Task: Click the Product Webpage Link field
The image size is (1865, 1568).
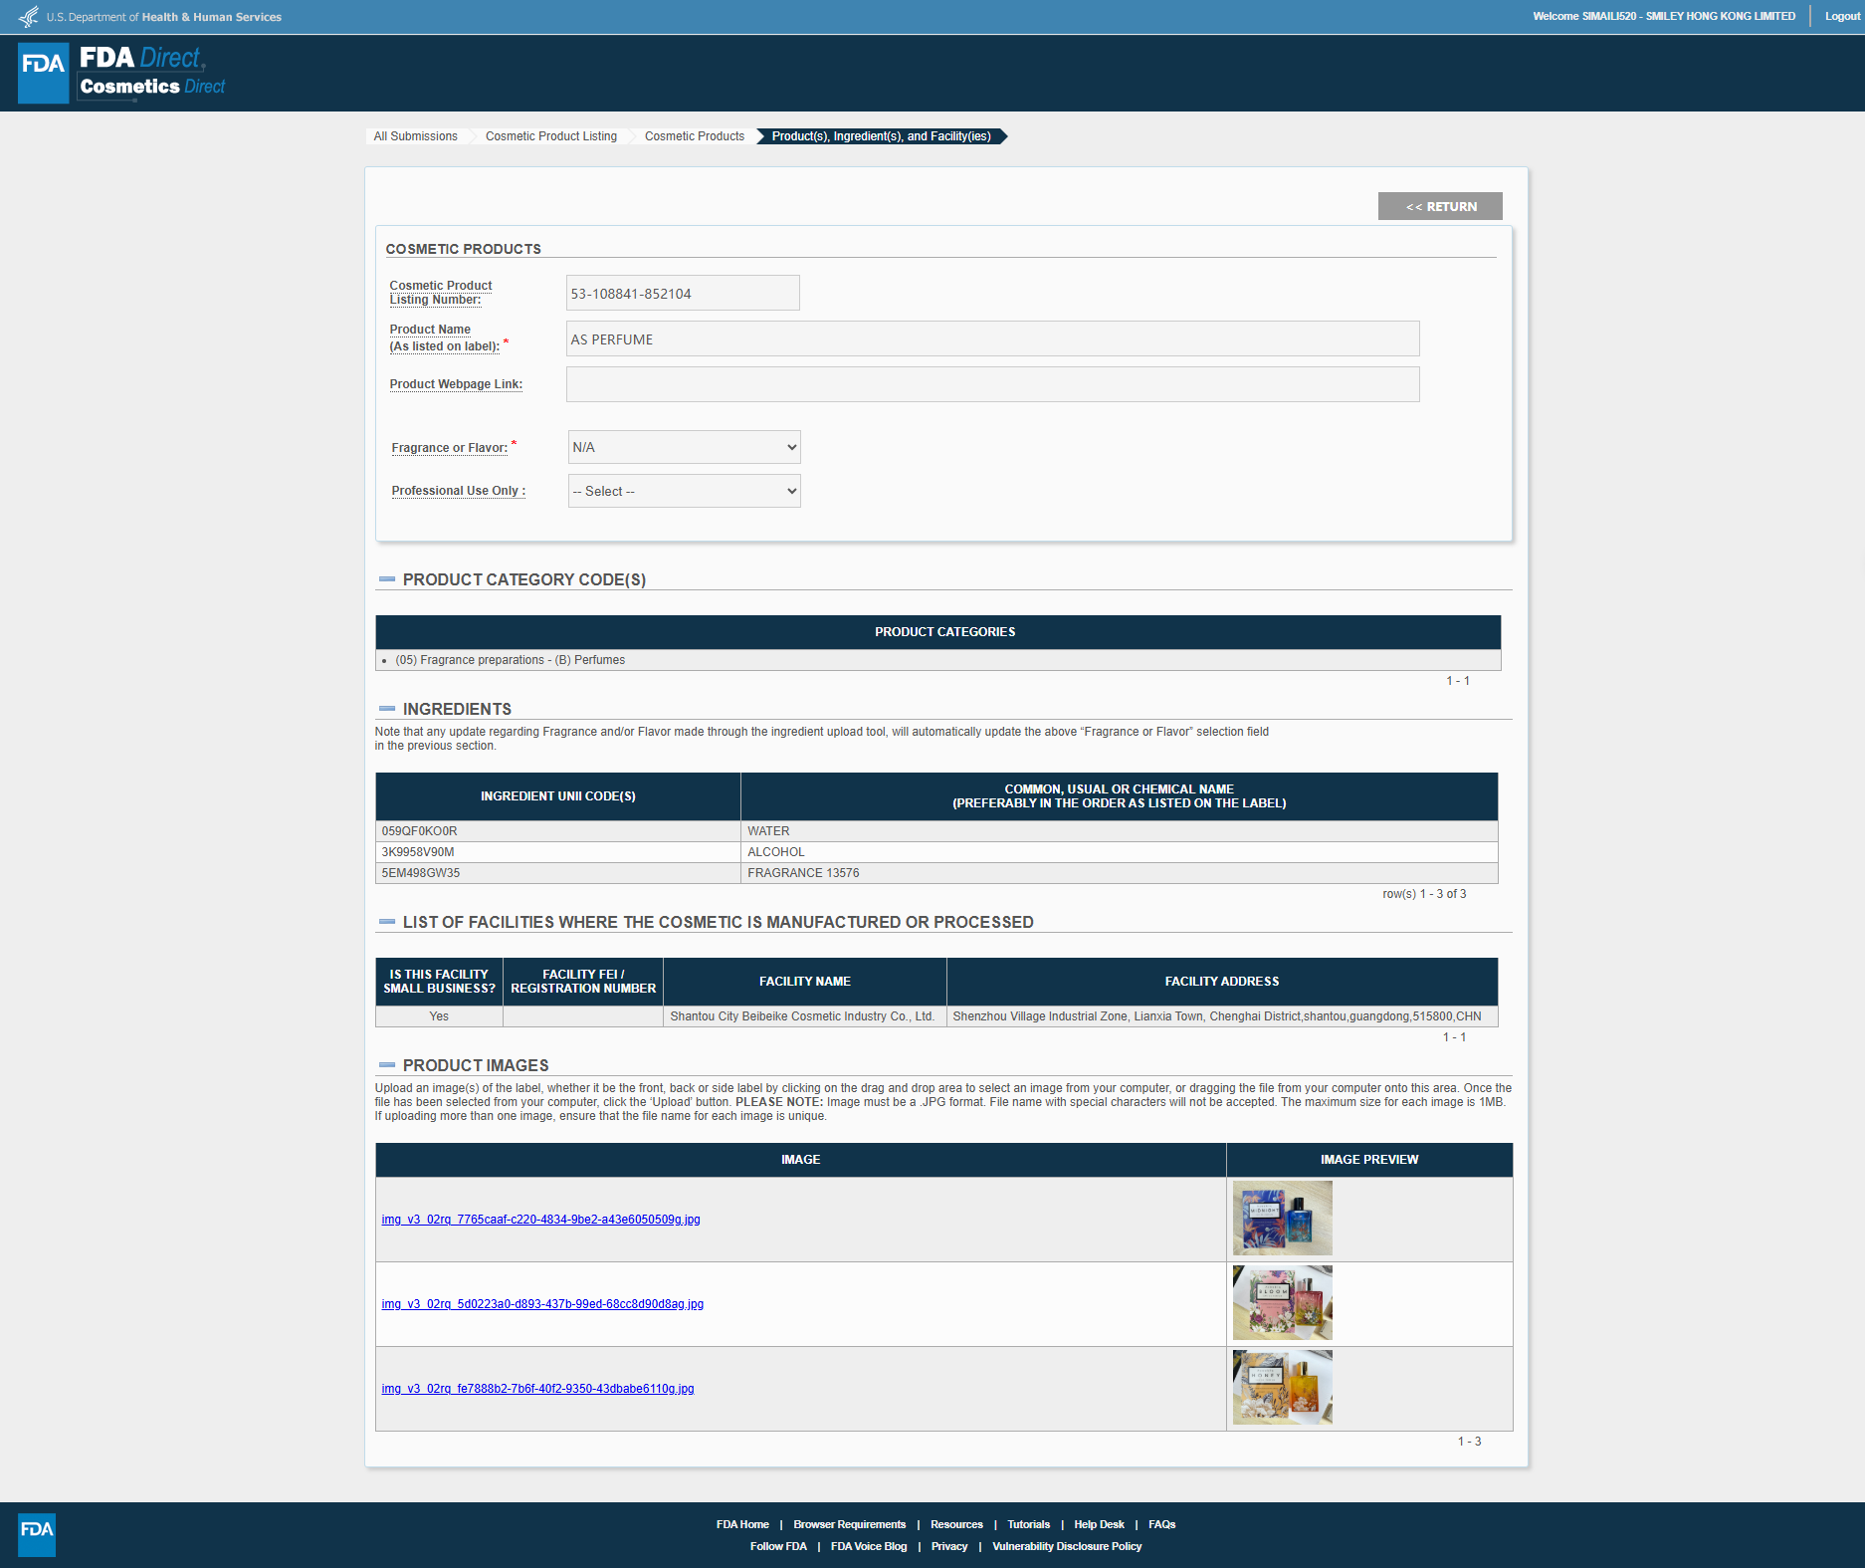Action: pyautogui.click(x=992, y=384)
